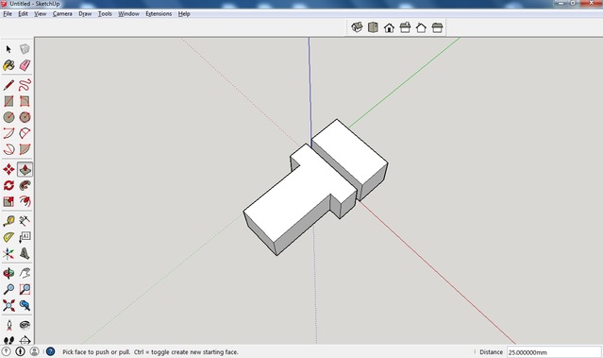The width and height of the screenshot is (603, 358).
Task: Click the Distance measurement input box
Action: pyautogui.click(x=554, y=352)
